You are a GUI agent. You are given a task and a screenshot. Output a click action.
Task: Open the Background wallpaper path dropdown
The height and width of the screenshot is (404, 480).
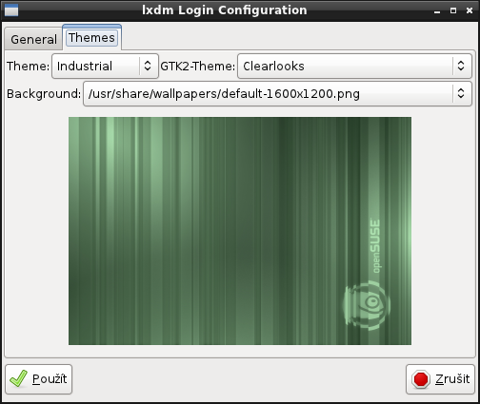(277, 94)
